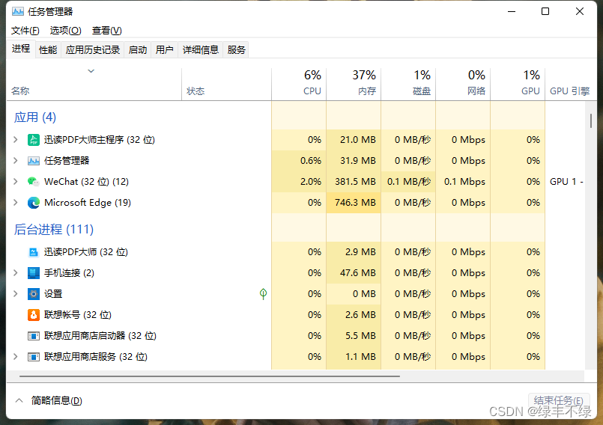
Task: Click the 结束任务(E) button
Action: point(559,400)
